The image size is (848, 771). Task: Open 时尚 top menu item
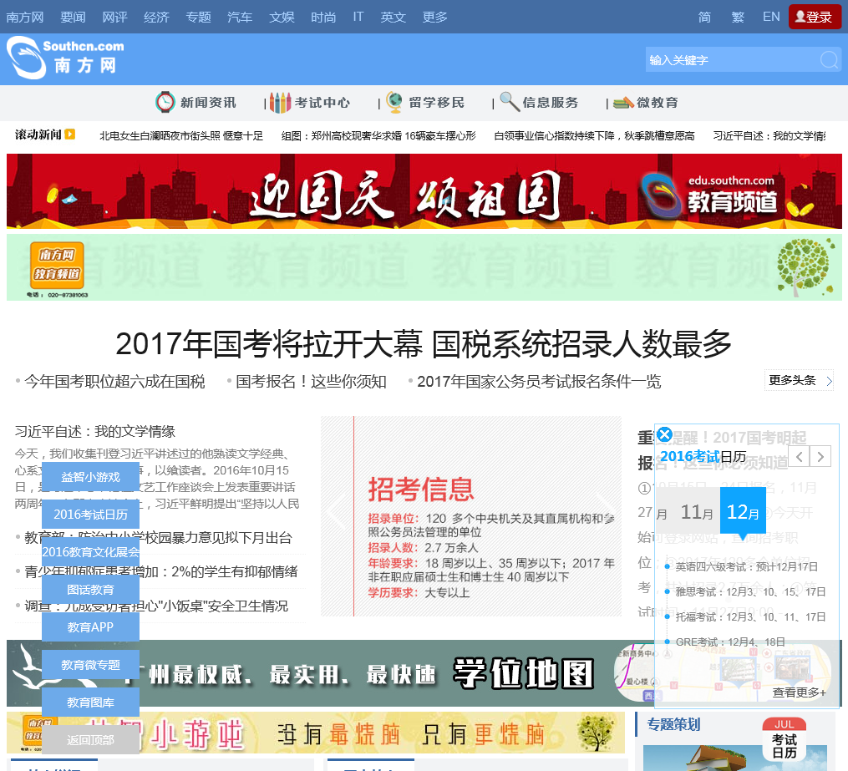click(323, 17)
